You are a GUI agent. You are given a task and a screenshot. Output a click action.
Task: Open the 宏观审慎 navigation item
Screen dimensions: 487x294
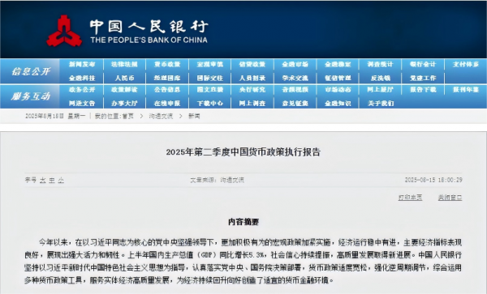(x=210, y=65)
